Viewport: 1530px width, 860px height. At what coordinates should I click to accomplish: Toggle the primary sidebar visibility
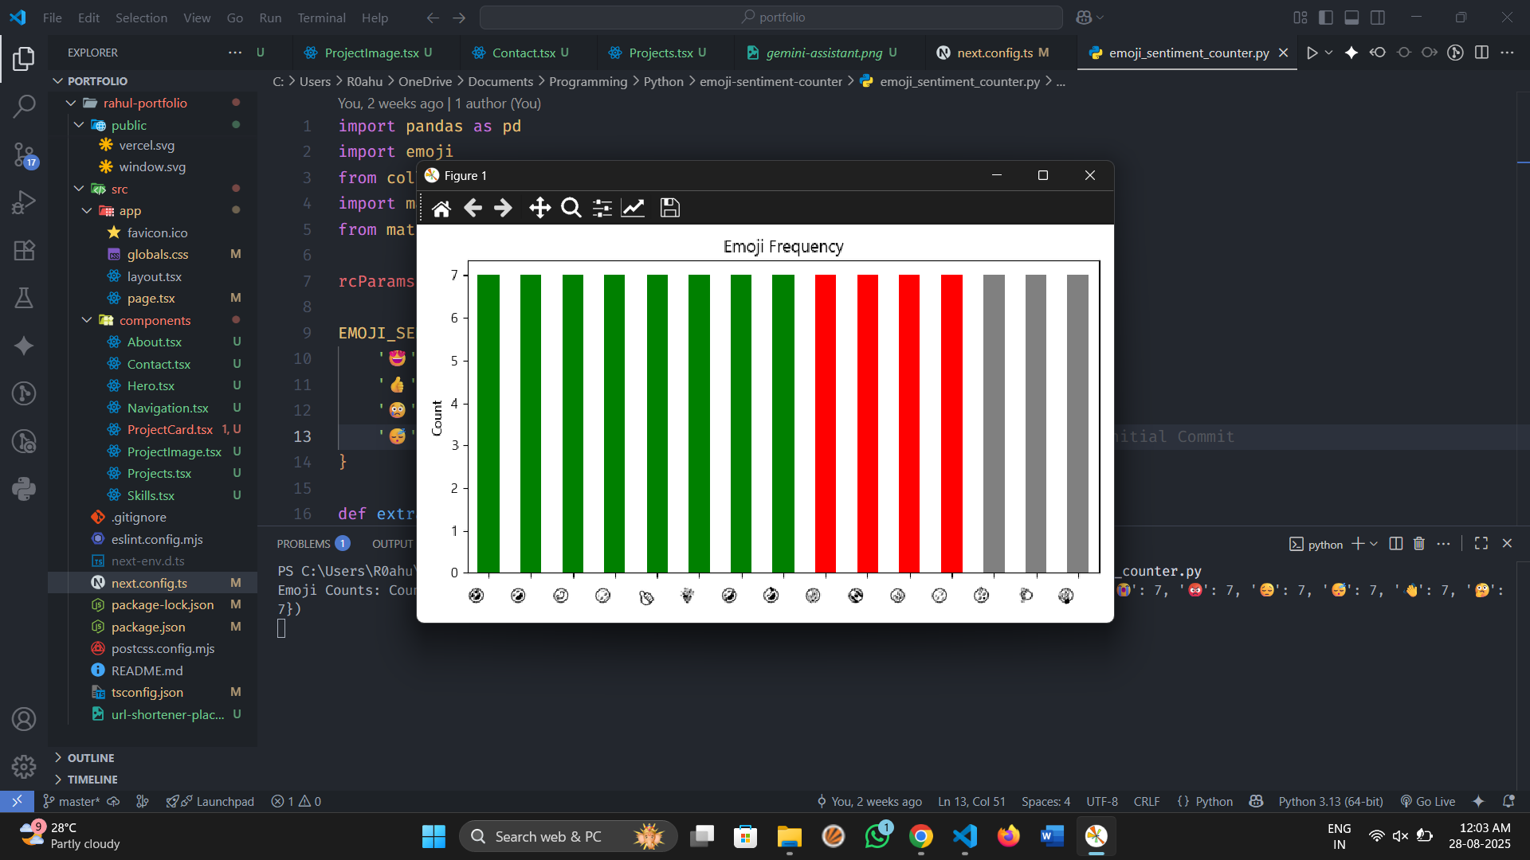tap(1325, 17)
